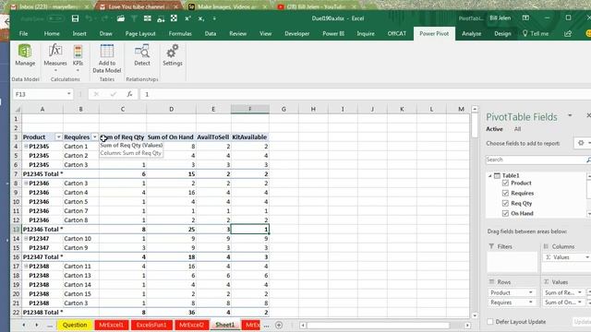The image size is (591, 332).
Task: Click the Select All corner of the grid
Action: [x=17, y=109]
